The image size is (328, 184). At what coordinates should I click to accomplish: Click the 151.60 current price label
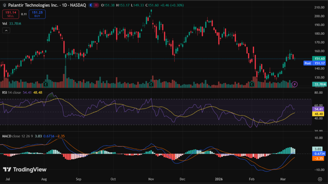pos(319,58)
